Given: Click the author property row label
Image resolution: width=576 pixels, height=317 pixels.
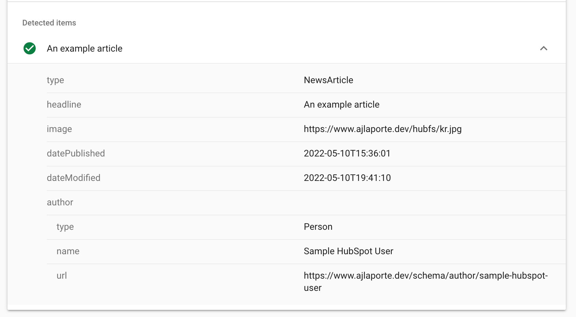Looking at the screenshot, I should click(x=60, y=202).
